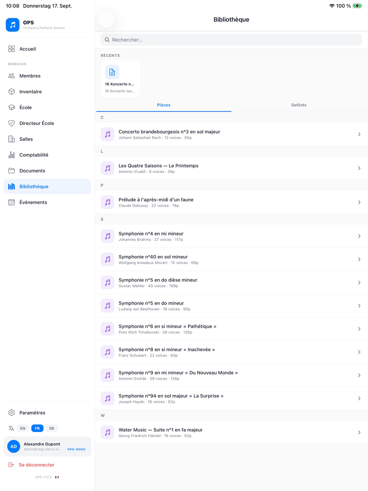Click the Documents folder icon

pos(11,171)
